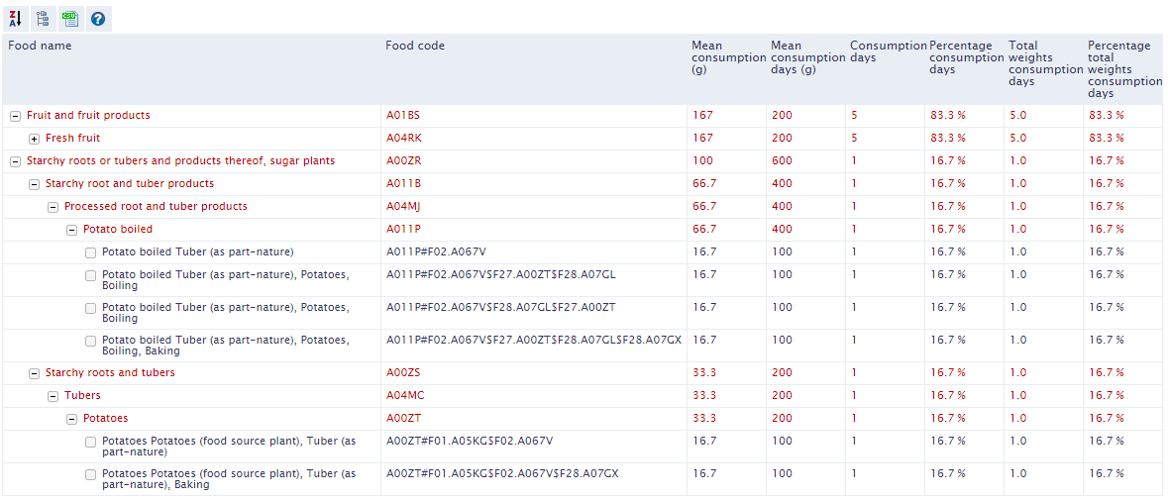Click the Food name column header
Image resolution: width=1168 pixels, height=500 pixels.
click(x=40, y=46)
